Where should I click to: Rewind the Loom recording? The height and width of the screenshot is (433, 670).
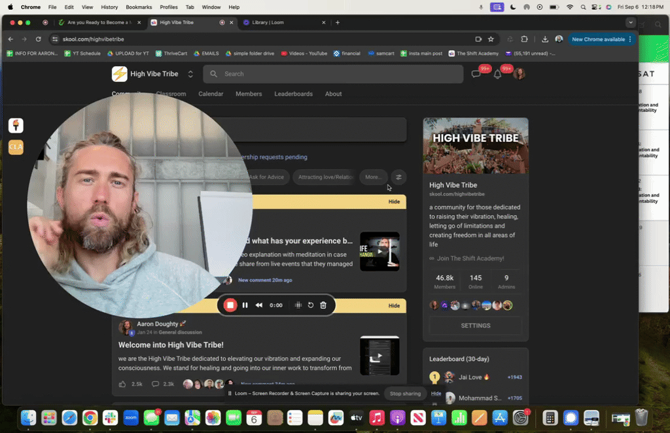tap(259, 305)
